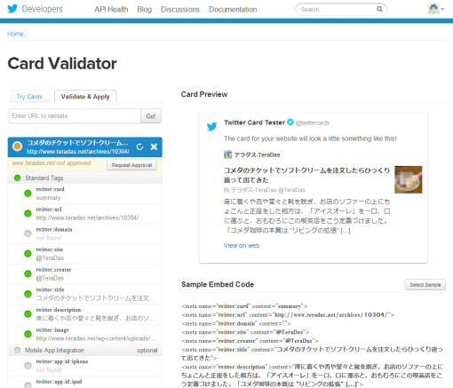The image size is (453, 388).
Task: Open API Health in the top navigation
Action: coord(111,10)
